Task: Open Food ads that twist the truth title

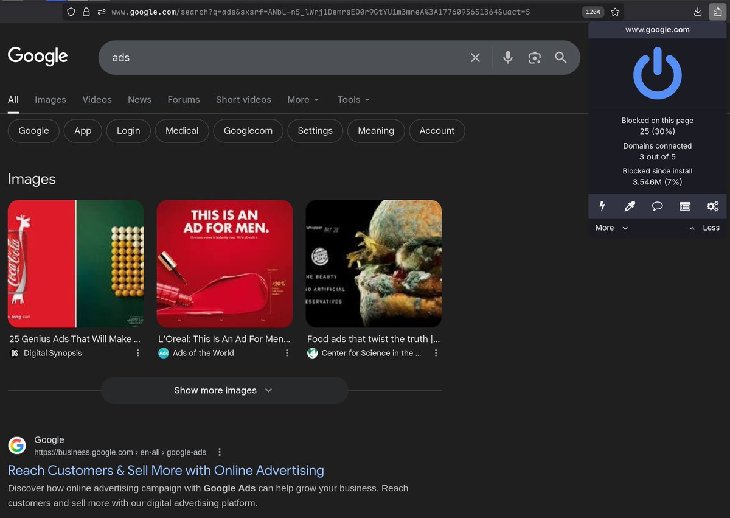Action: pyautogui.click(x=374, y=339)
